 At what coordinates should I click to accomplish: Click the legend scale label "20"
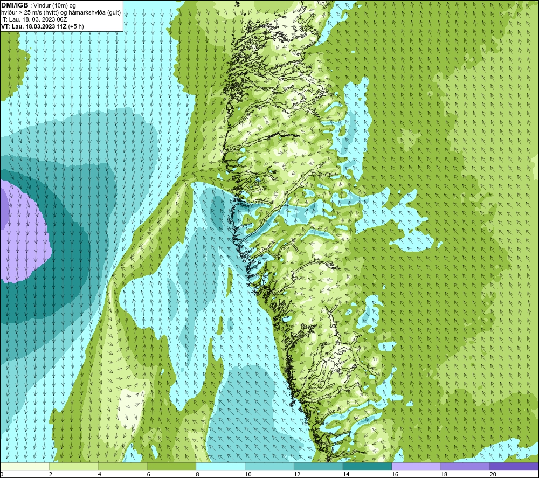493,474
